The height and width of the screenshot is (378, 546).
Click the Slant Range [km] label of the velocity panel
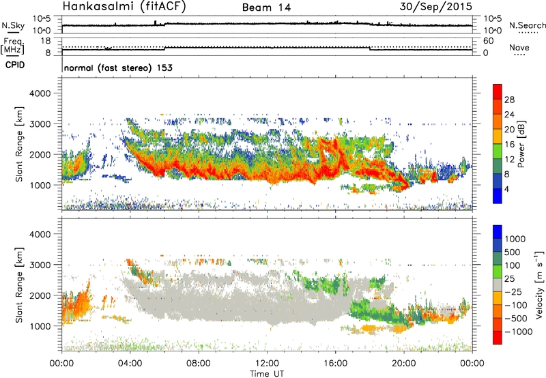(x=19, y=285)
